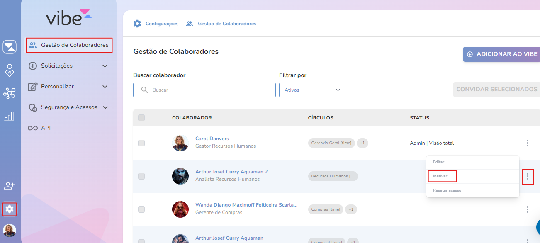Check the box for Carol Danvers
The width and height of the screenshot is (540, 243).
tap(141, 143)
